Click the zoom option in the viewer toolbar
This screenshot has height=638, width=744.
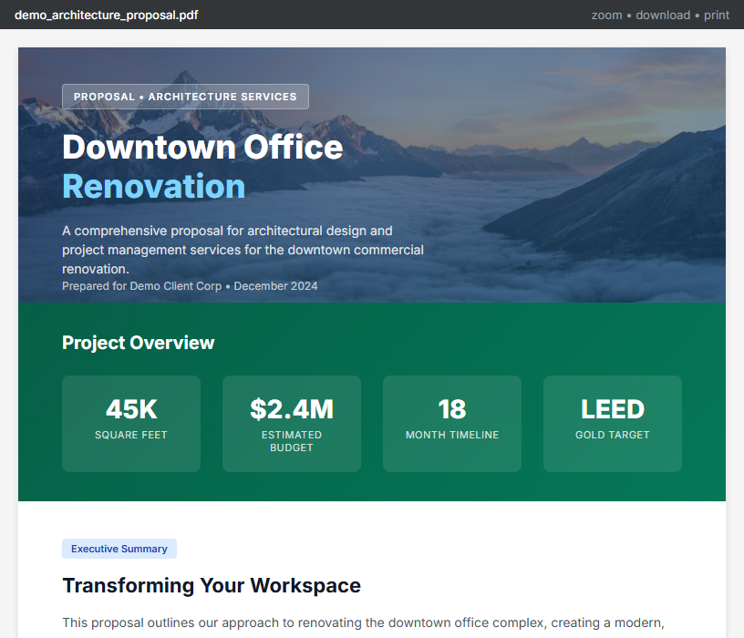coord(606,15)
